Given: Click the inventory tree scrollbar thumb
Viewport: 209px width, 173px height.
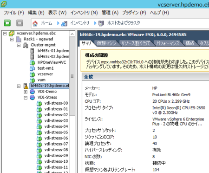Looking at the screenshot, I should coord(72,76).
